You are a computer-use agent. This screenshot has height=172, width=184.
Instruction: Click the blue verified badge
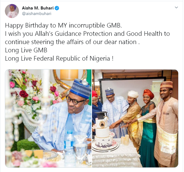click(x=57, y=8)
